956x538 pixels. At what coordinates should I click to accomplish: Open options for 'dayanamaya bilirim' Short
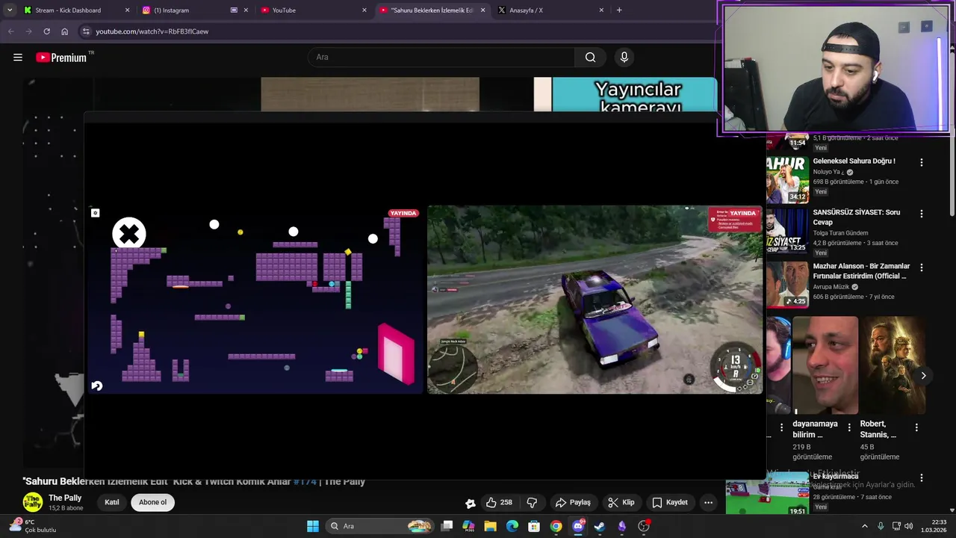click(849, 427)
